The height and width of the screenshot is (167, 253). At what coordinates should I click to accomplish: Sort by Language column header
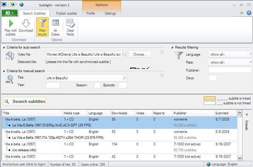pyautogui.click(x=99, y=113)
